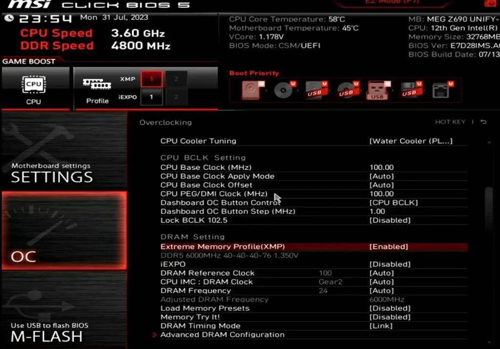Screen dimensions: 500x349
Task: Open the CPU Base Clock Offset dropdown
Action: [381, 185]
